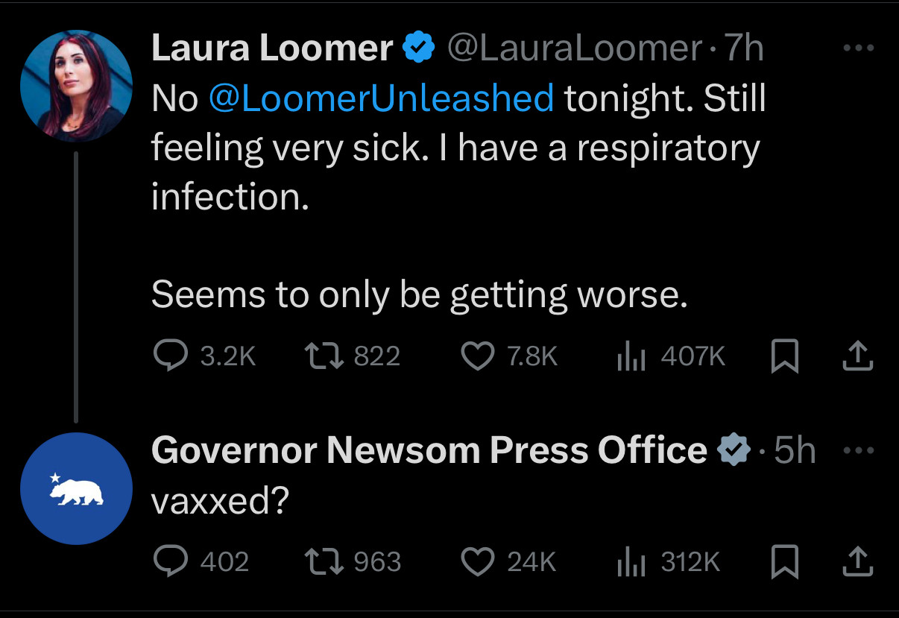Share the Governor Newsom Press Office reply
Screen dimensions: 899x618
[x=857, y=562]
